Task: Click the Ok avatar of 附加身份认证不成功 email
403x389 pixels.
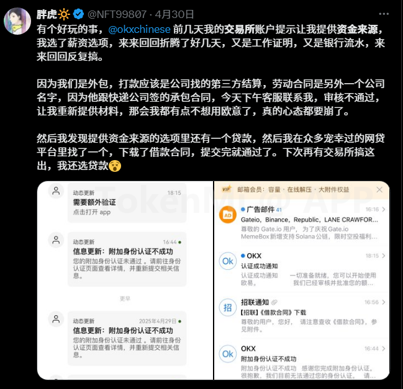Action: (x=228, y=354)
